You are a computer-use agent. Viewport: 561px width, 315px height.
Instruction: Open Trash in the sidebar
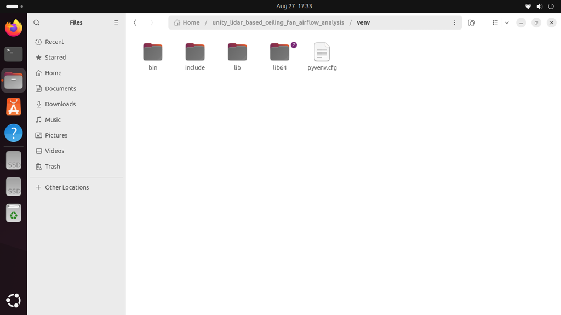tap(76, 167)
